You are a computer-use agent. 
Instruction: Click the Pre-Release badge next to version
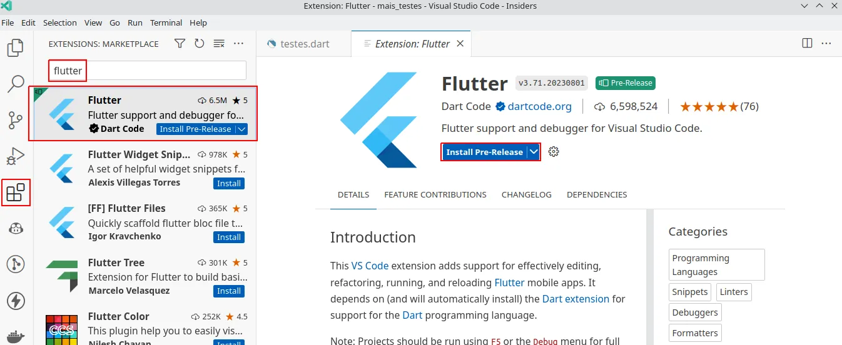pos(626,83)
